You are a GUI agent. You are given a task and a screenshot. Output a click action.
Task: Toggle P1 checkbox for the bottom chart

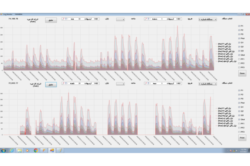[239, 90]
